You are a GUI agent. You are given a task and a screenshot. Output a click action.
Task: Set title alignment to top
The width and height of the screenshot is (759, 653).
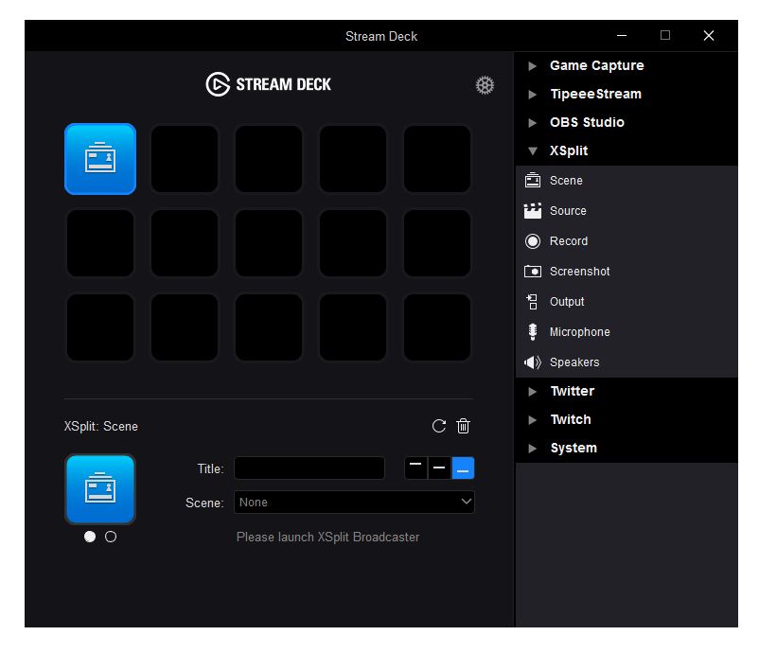pyautogui.click(x=415, y=468)
